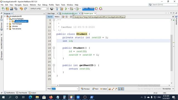Viewport: 178px width, 100px height.
Task: Open the Run Project dropdown arrow
Action: pos(69,9)
